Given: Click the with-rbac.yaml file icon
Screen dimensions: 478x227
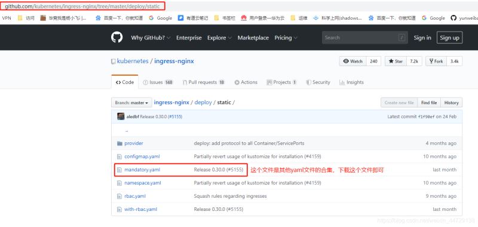Looking at the screenshot, I should click(x=119, y=209).
